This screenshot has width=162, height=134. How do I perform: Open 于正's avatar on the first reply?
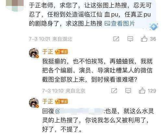(x=34, y=53)
